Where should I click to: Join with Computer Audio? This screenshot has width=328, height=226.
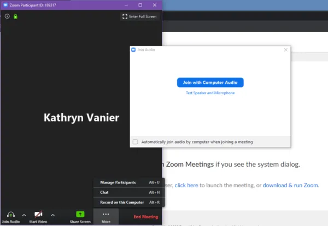pos(210,82)
